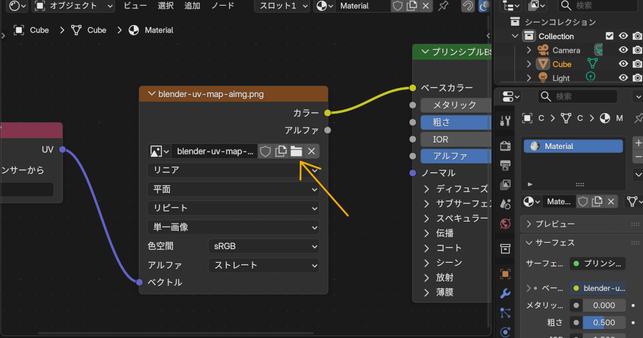This screenshot has height=338, width=643.
Task: Unlink material using the X in properties panel
Action: tap(611, 202)
